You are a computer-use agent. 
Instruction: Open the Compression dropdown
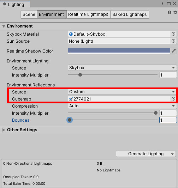pyautogui.click(x=122, y=106)
